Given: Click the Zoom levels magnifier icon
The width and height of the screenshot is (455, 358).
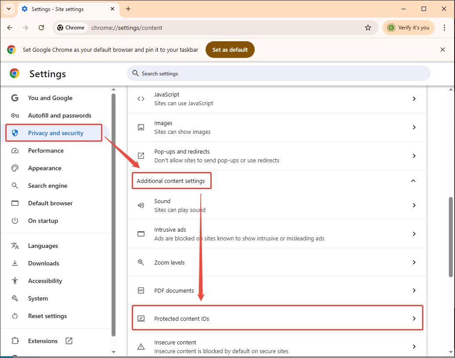Looking at the screenshot, I should [x=141, y=262].
